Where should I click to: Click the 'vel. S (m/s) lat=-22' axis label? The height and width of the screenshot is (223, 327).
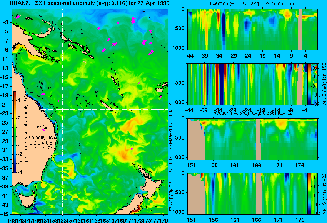[324, 194]
